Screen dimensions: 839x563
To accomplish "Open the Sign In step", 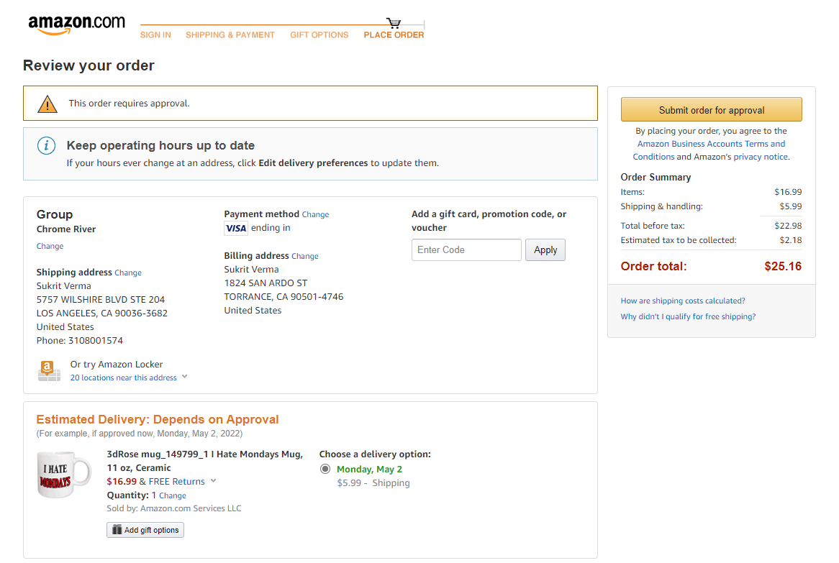I will pyautogui.click(x=155, y=35).
